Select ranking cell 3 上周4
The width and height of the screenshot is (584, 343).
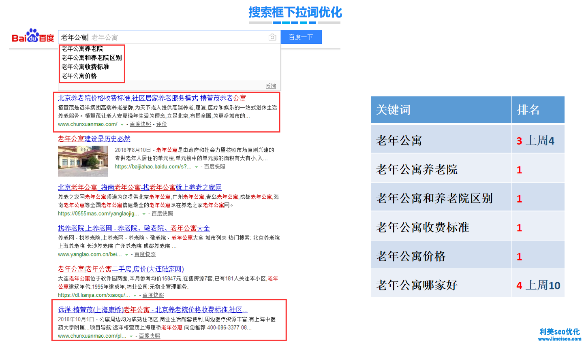click(538, 140)
